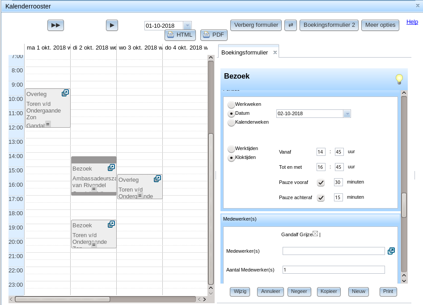This screenshot has height=305, width=423.
Task: Export calendar with the HTML button
Action: pyautogui.click(x=180, y=35)
